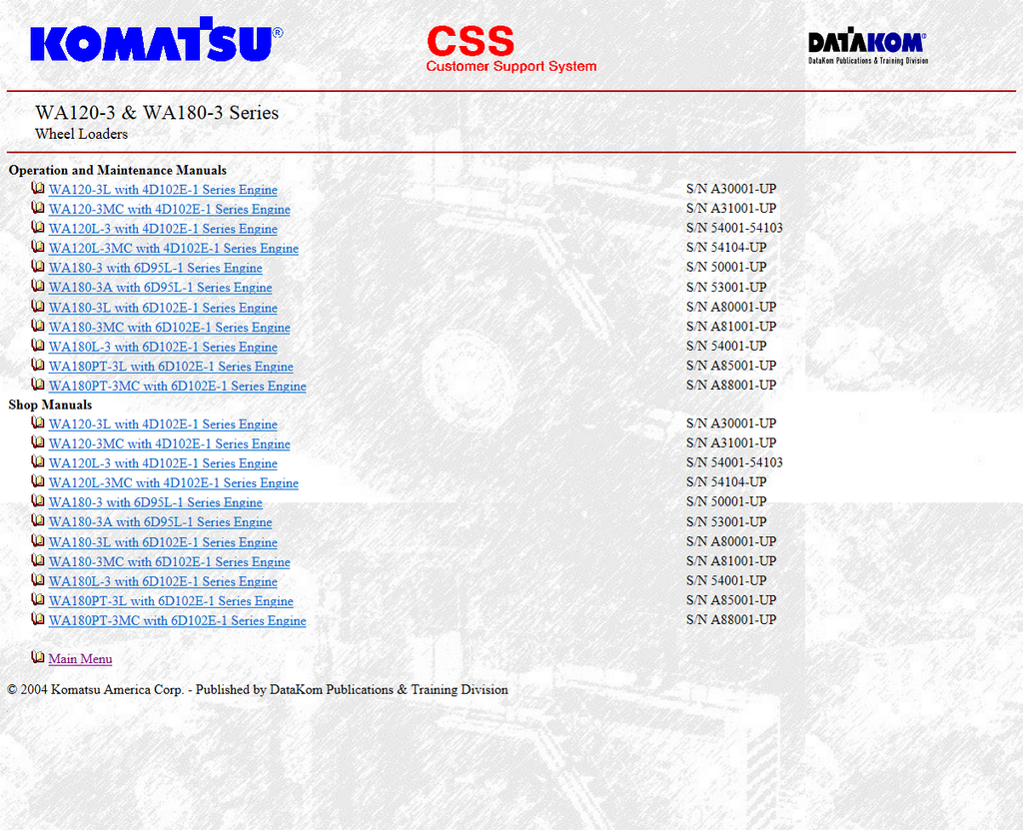
Task: Return to the Main Menu link
Action: pyautogui.click(x=80, y=659)
